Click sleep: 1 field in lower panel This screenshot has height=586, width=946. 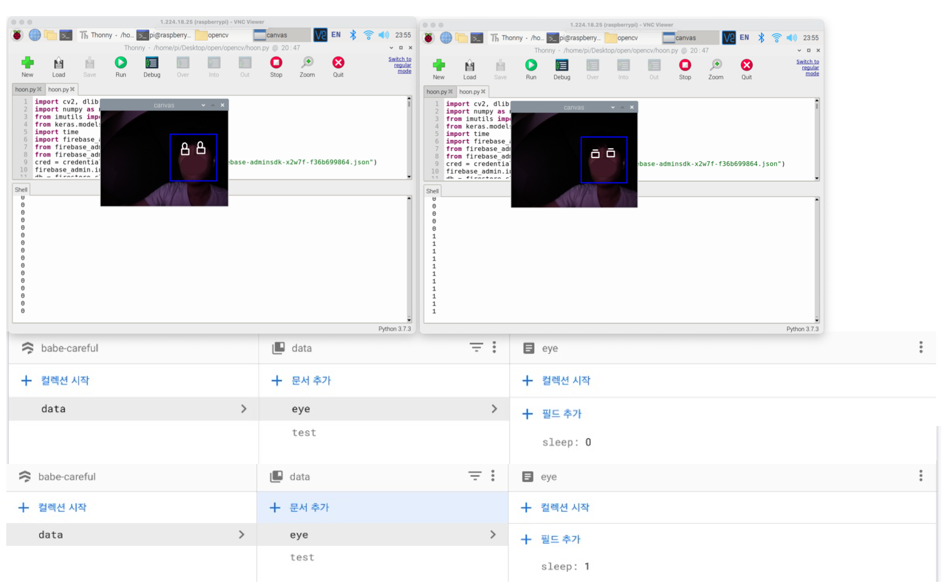point(565,566)
